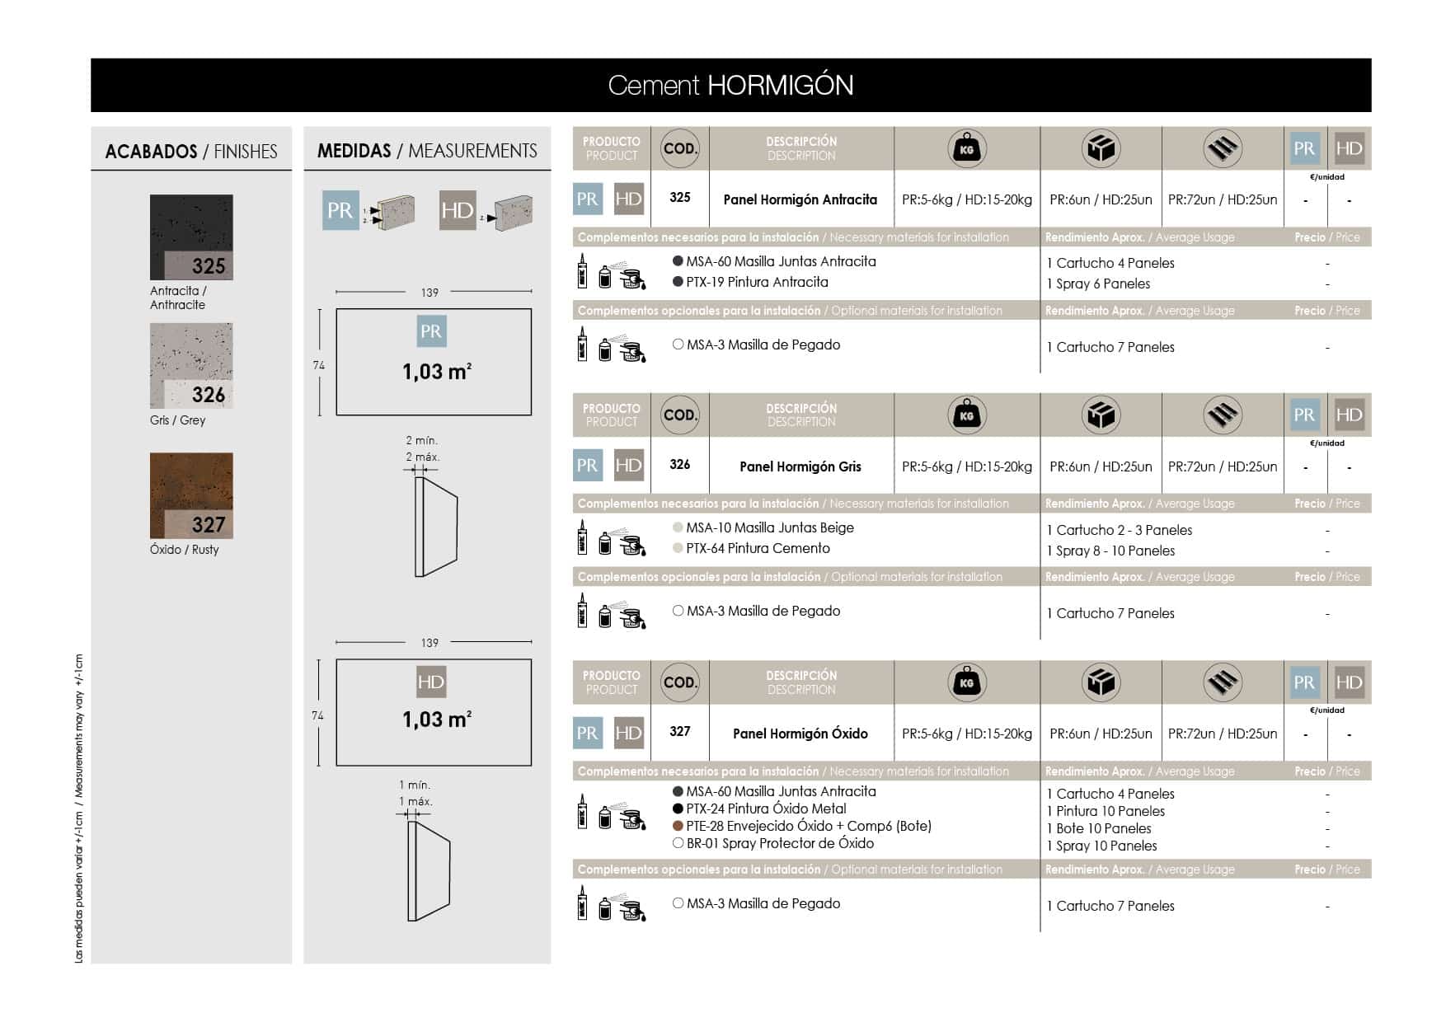1446x1022 pixels.
Task: Click the dark bullet next to MSA-60 under panel 325
Action: coord(678,261)
